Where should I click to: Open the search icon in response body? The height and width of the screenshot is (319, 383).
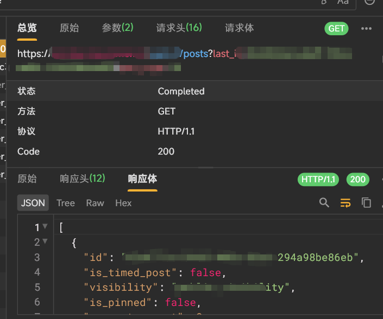pyautogui.click(x=324, y=203)
